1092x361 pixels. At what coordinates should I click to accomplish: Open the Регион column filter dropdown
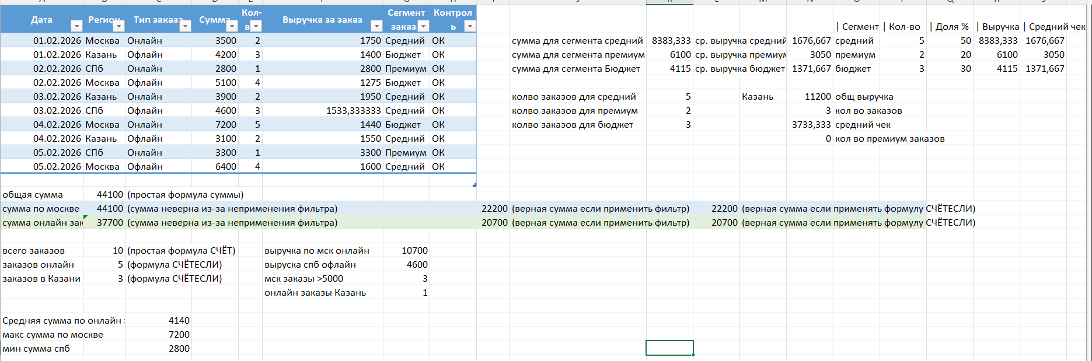(118, 26)
